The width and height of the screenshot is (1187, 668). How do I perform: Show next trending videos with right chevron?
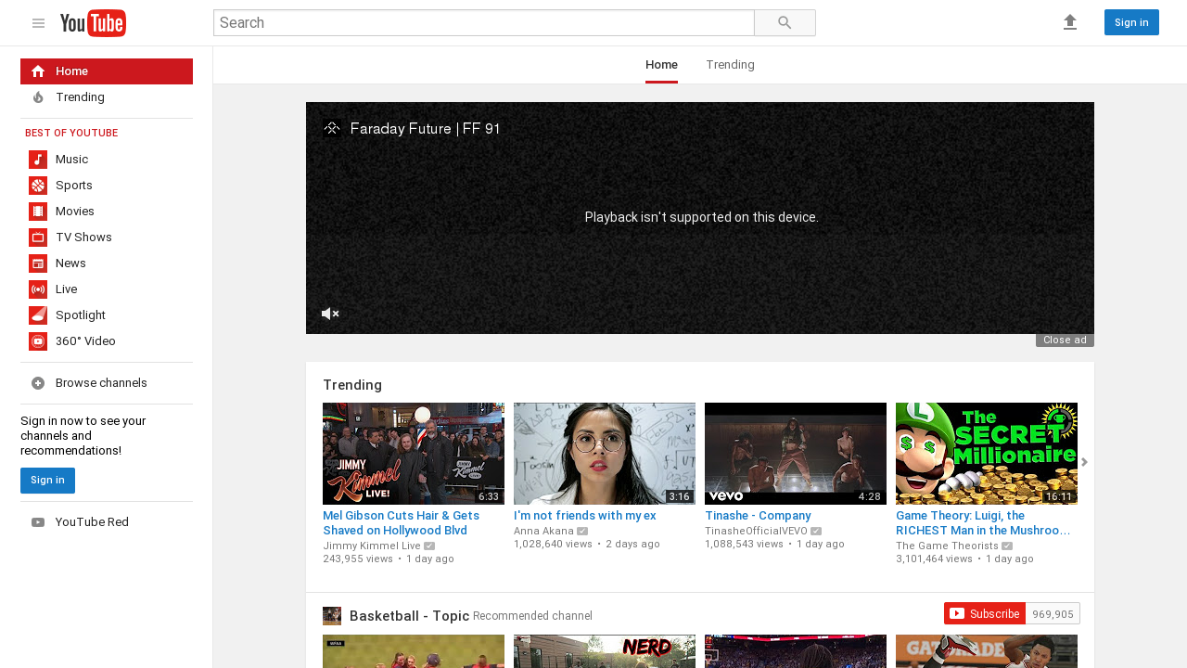tap(1084, 462)
